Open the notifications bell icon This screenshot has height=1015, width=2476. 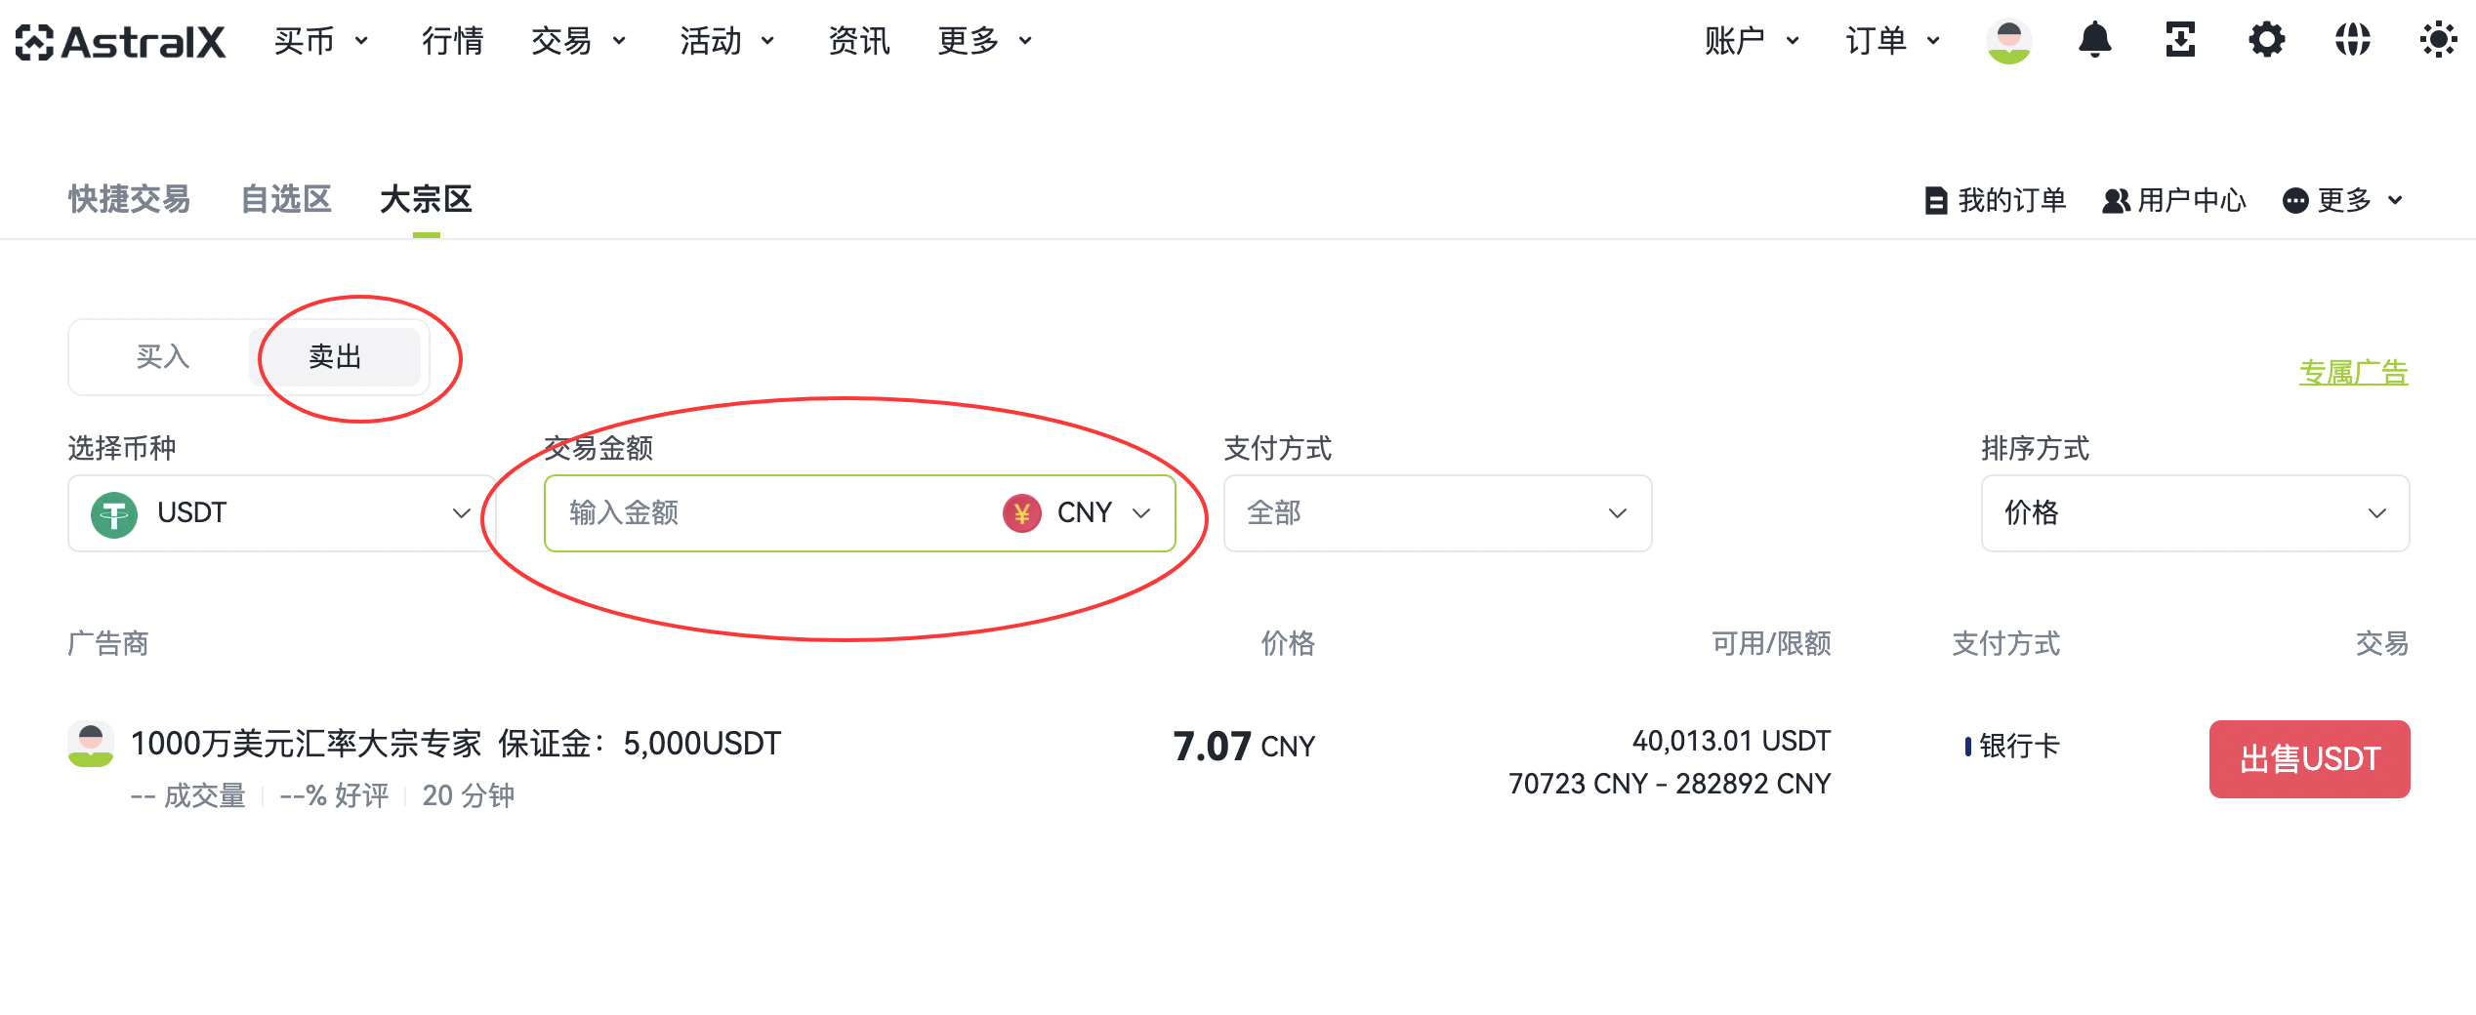click(x=2094, y=40)
